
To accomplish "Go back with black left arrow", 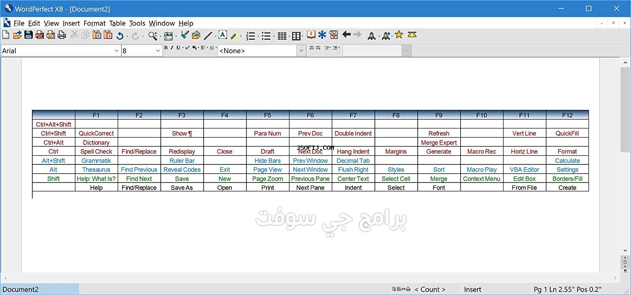I will click(346, 34).
